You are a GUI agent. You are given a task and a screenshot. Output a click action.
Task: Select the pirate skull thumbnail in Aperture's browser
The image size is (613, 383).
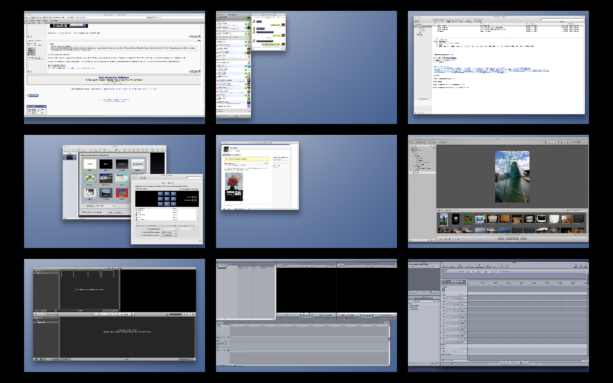(x=456, y=219)
